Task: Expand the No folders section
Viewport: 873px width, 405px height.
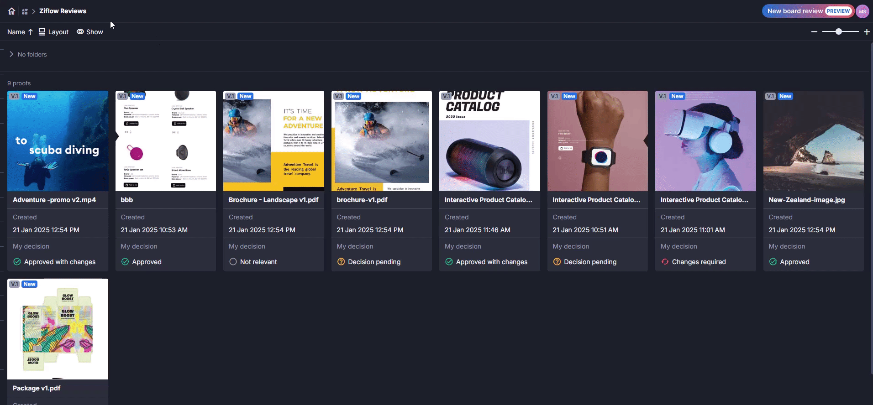Action: [11, 54]
